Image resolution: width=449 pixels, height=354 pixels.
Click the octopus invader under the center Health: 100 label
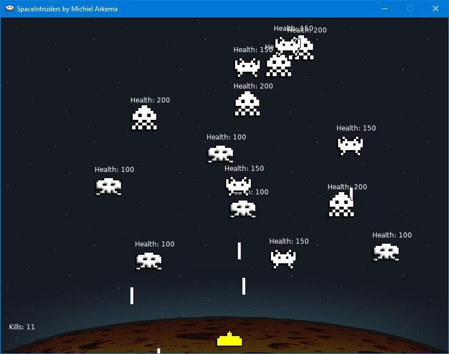220,154
